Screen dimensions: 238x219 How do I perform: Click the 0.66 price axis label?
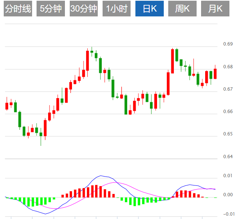click(x=228, y=112)
